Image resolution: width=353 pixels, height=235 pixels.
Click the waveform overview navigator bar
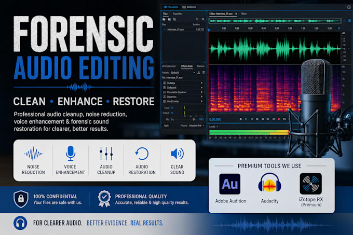[x=275, y=21]
